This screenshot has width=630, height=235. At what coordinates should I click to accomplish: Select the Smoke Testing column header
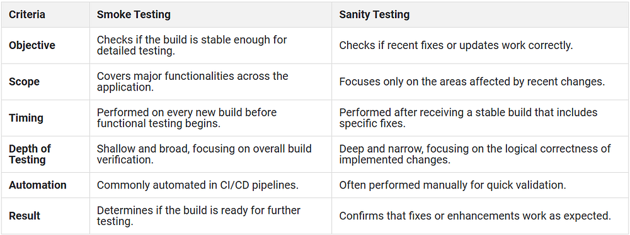click(134, 15)
